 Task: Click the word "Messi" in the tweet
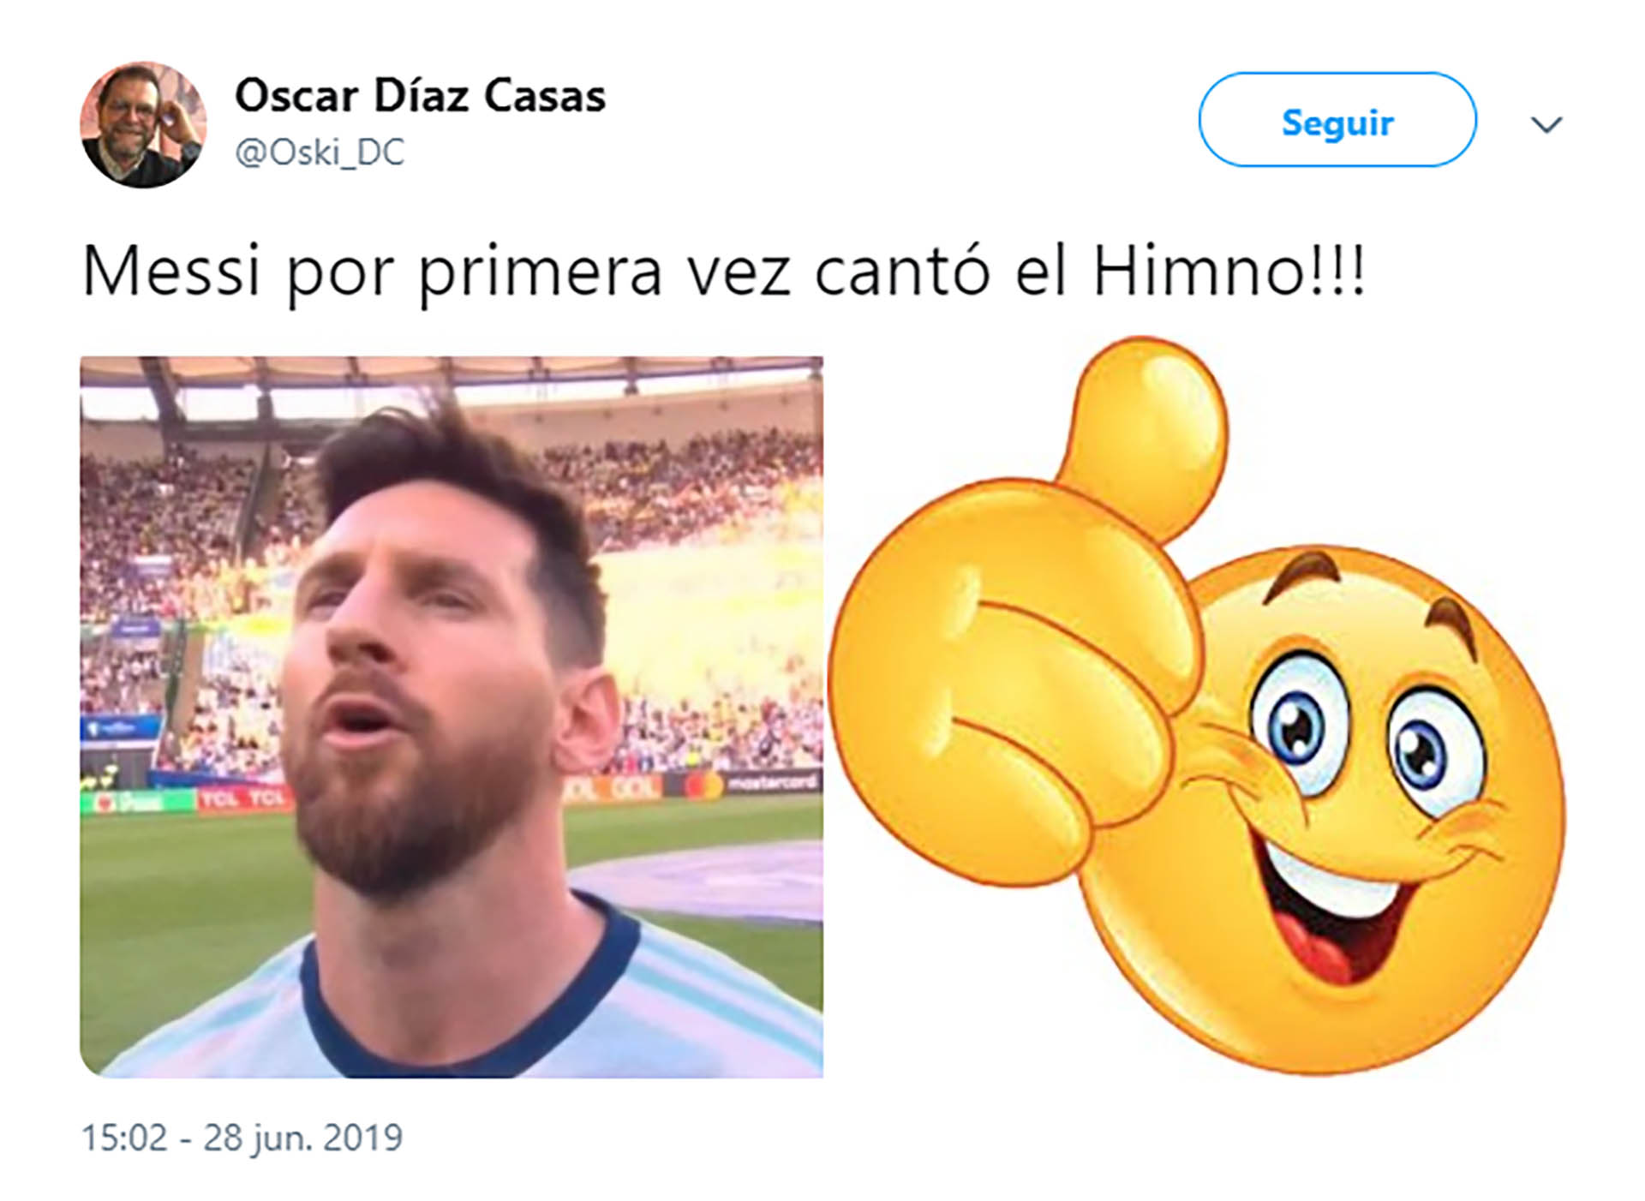[x=170, y=272]
